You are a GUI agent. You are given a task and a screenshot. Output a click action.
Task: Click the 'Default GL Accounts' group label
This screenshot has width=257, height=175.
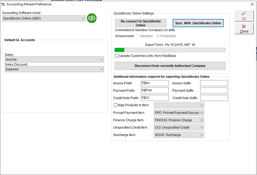pyautogui.click(x=20, y=40)
